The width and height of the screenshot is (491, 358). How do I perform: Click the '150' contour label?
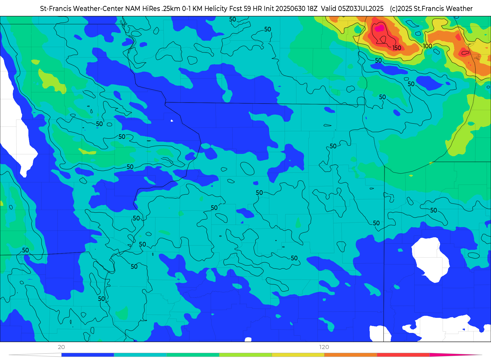click(397, 48)
